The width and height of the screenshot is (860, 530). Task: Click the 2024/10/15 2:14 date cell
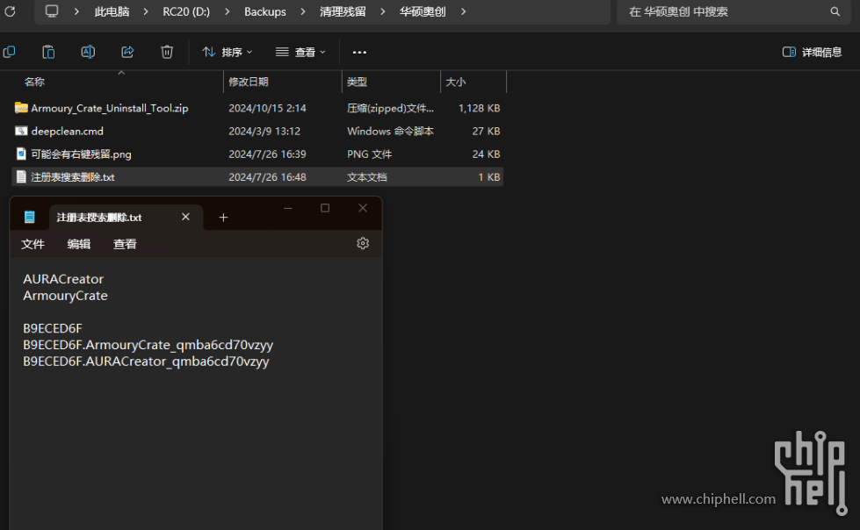(x=267, y=108)
